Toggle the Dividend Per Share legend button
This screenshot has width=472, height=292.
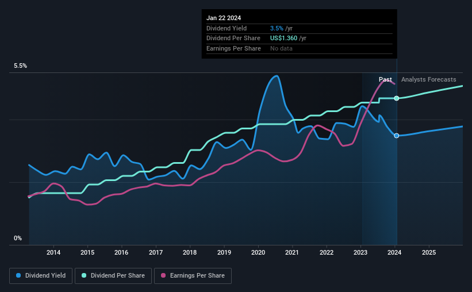click(113, 276)
